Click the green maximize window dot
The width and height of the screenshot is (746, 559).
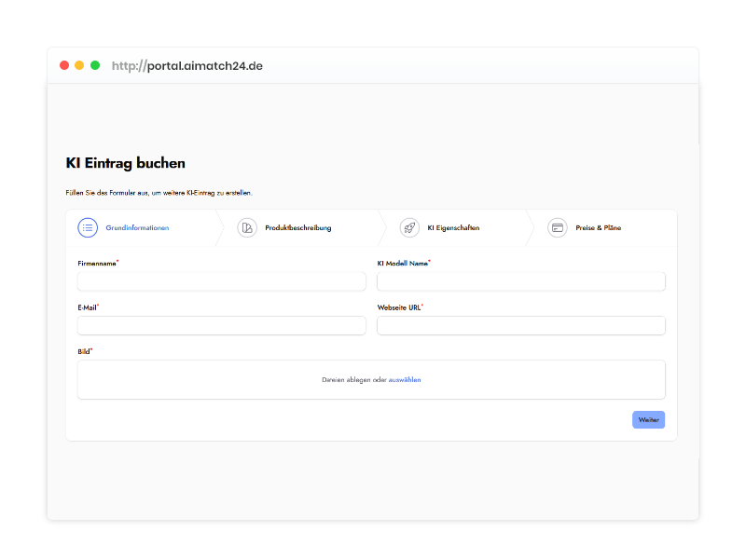click(95, 65)
